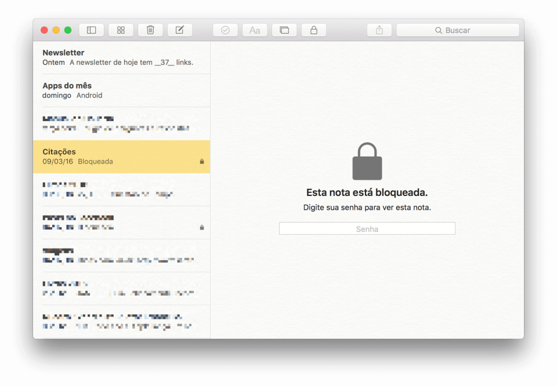Share the note via the share icon
This screenshot has width=557, height=386.
click(x=379, y=30)
